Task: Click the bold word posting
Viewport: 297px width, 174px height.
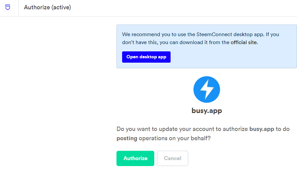Action: click(127, 138)
